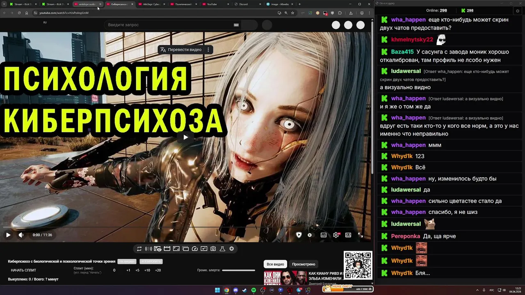Click the clapperboard icon in the enhancer toolbar
Image resolution: width=525 pixels, height=295 pixels.
(167, 249)
